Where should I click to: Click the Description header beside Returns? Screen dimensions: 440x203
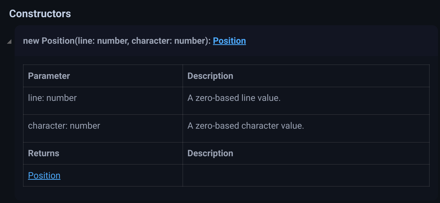210,153
